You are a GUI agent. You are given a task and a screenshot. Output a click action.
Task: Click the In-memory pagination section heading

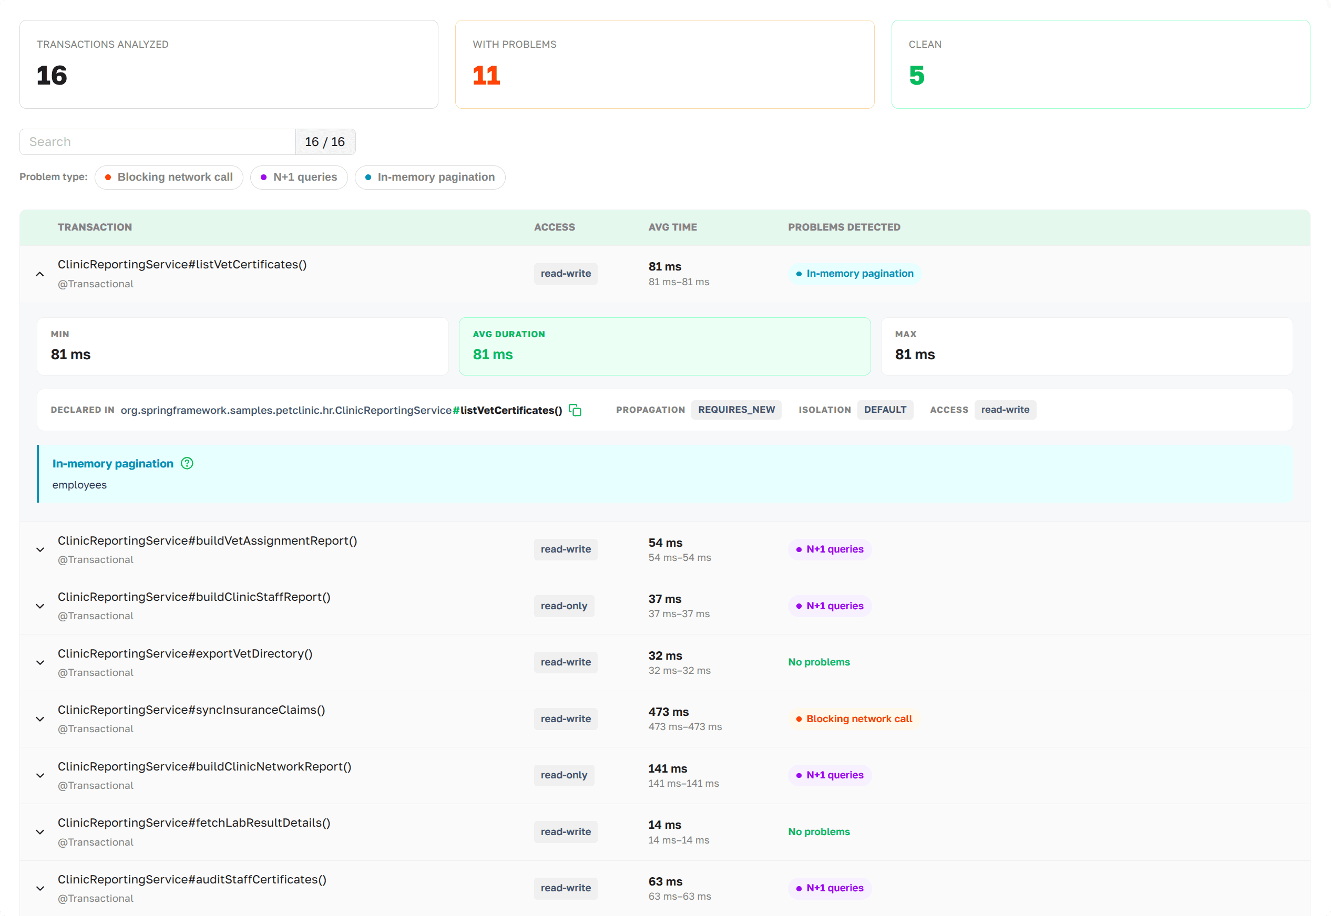click(112, 464)
